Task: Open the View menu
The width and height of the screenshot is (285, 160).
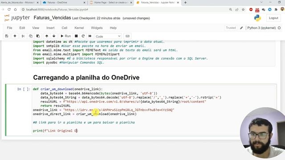Action: click(36, 28)
